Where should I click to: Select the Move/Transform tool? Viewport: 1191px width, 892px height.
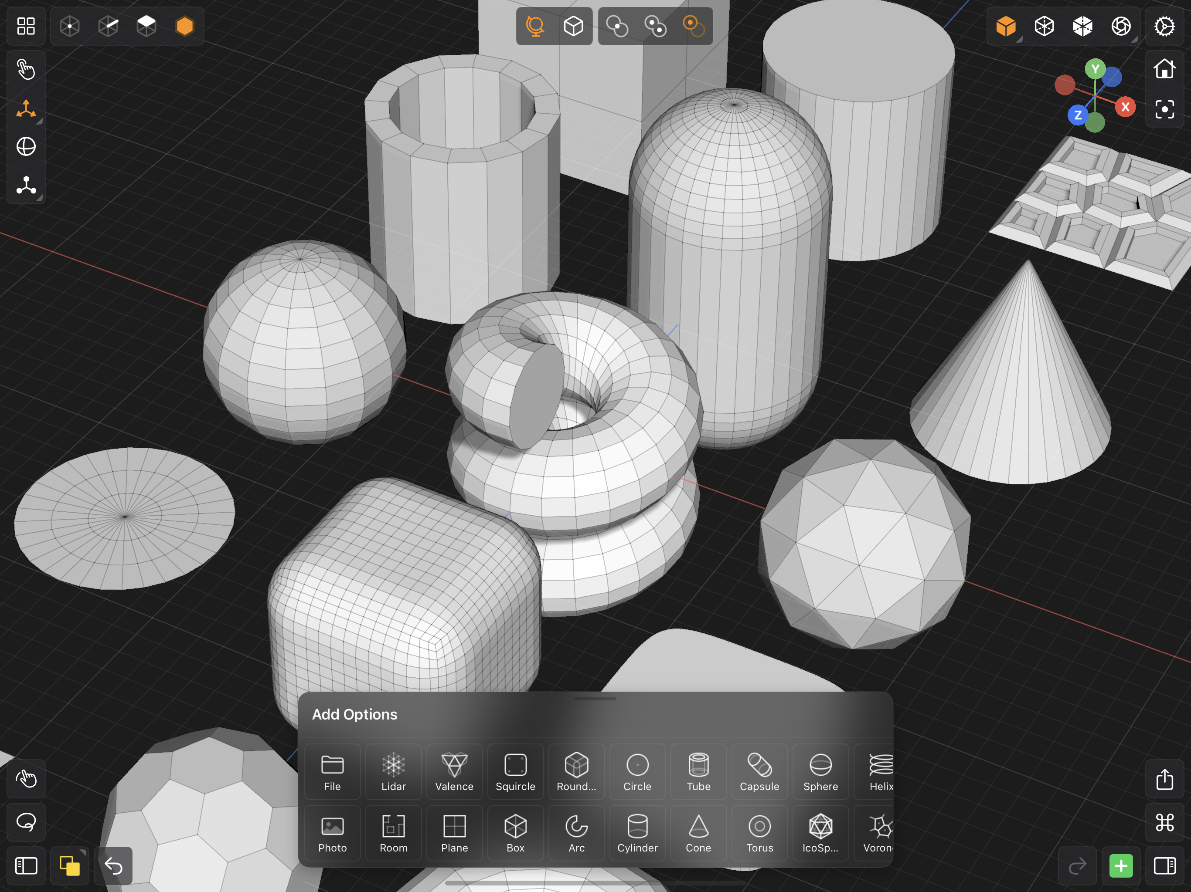pos(25,111)
